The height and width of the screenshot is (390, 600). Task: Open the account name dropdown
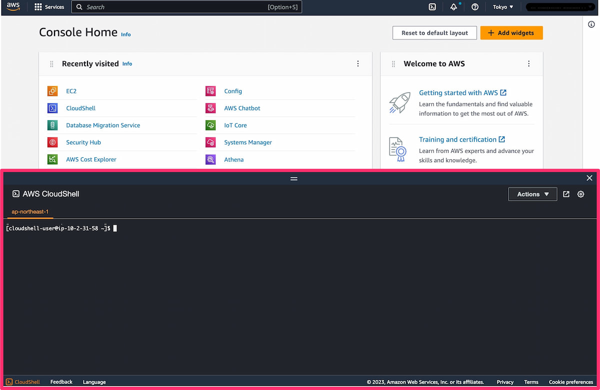560,7
